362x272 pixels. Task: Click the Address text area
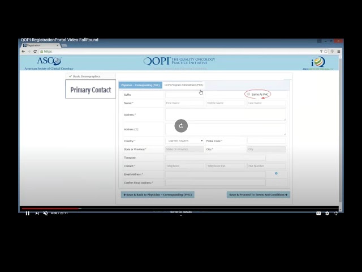pos(226,114)
